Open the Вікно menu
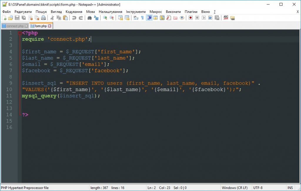301x191 pixels. click(x=205, y=12)
